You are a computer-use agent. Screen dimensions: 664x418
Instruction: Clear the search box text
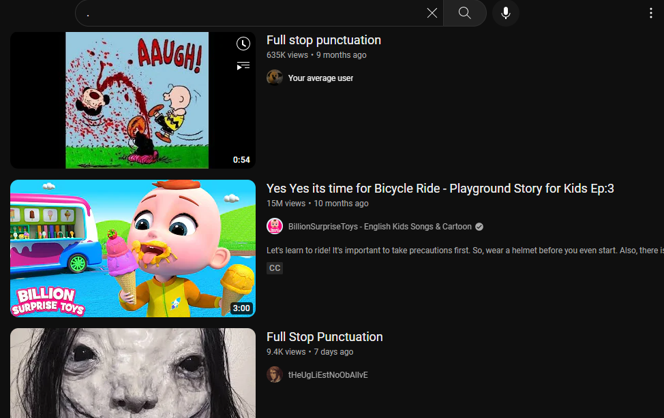click(432, 13)
